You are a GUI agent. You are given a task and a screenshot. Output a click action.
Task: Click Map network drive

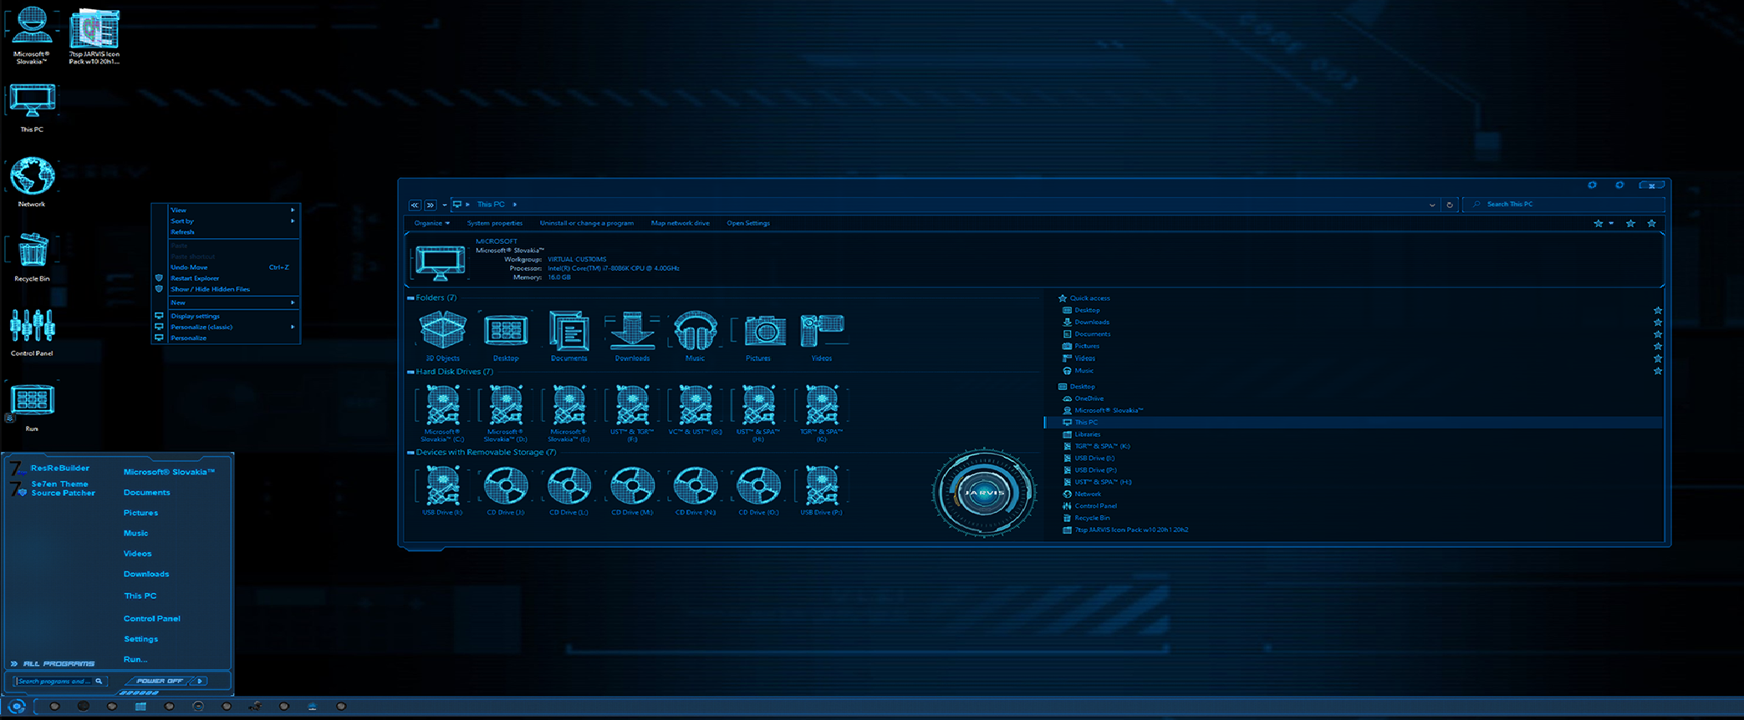[x=681, y=223]
